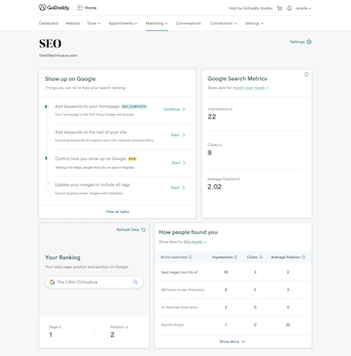Open the SEO Settings gear icon

click(x=309, y=42)
